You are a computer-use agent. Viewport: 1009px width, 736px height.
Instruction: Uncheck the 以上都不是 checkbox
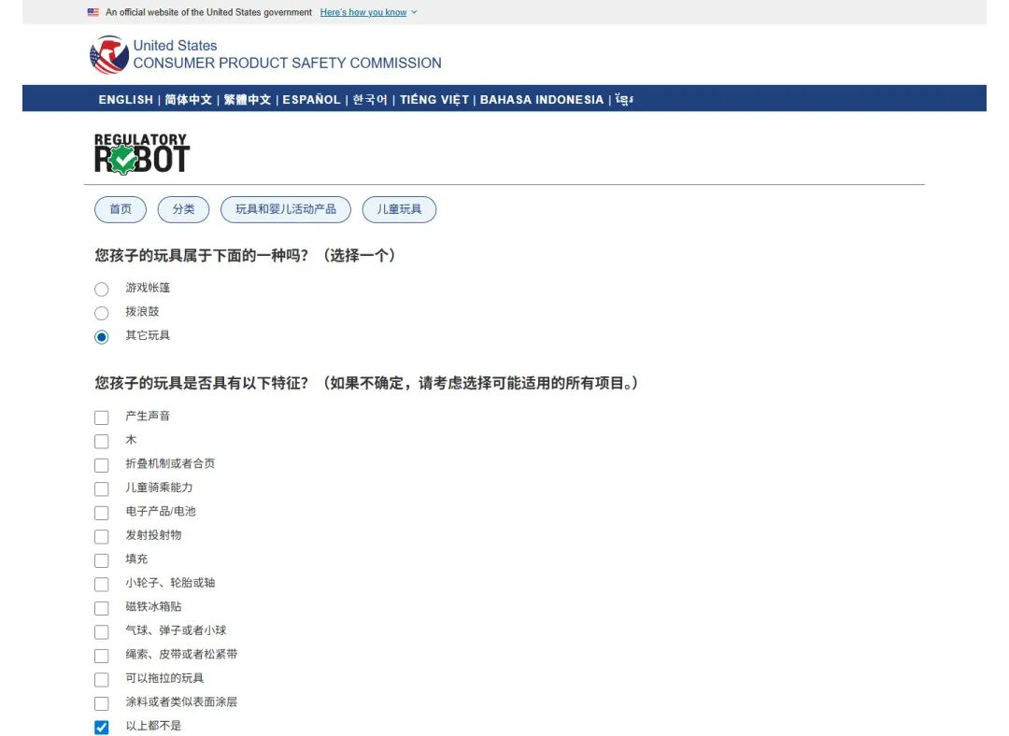coord(102,727)
